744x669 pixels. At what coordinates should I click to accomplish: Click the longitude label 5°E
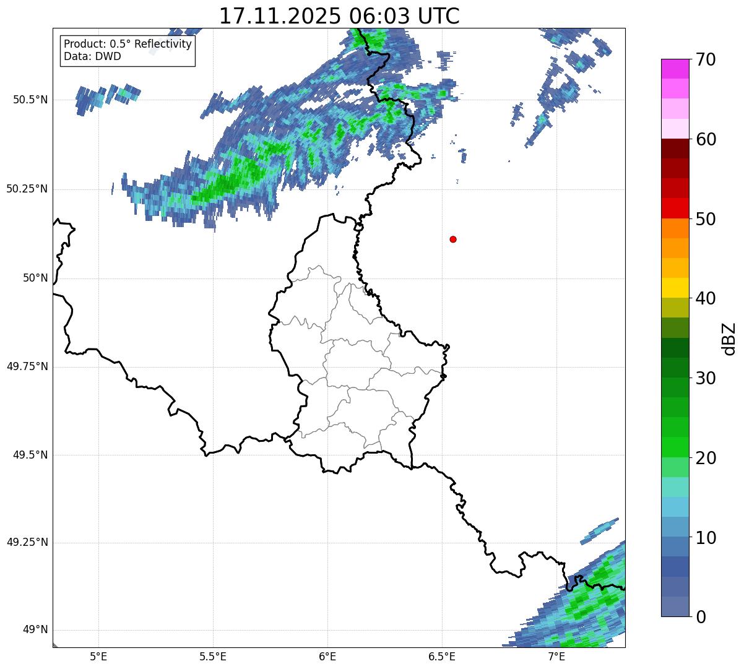(x=98, y=656)
